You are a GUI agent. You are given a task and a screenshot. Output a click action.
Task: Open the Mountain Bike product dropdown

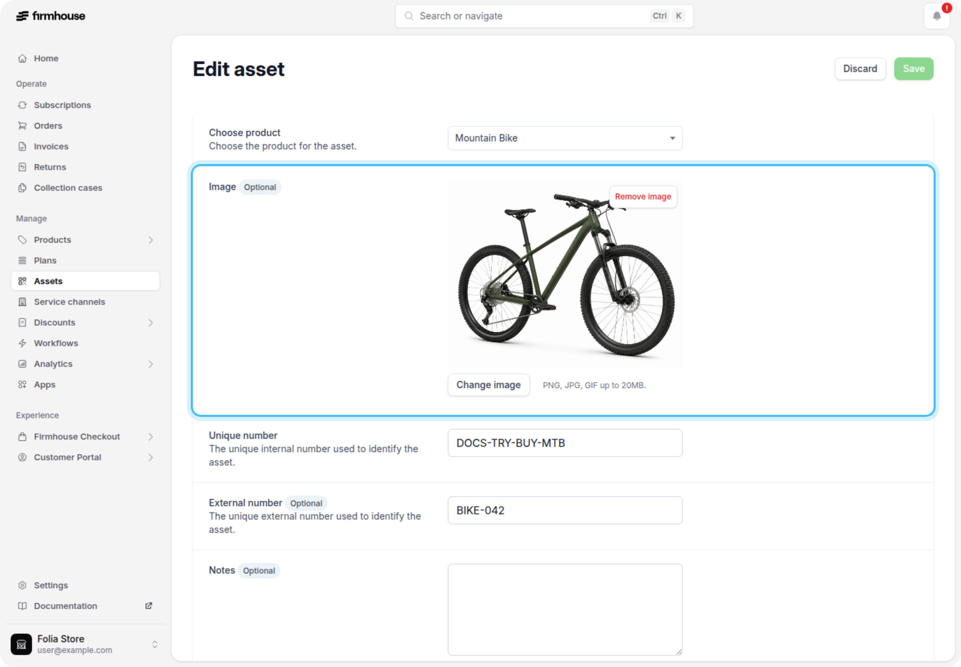pyautogui.click(x=565, y=138)
